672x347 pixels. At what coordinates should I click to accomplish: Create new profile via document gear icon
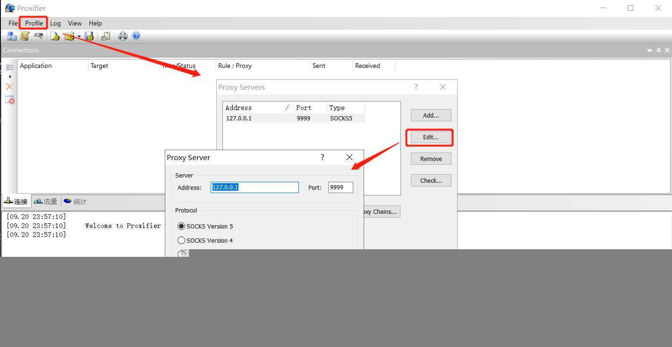(x=55, y=36)
